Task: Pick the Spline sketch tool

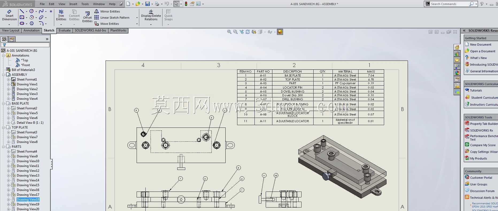Action: click(41, 11)
